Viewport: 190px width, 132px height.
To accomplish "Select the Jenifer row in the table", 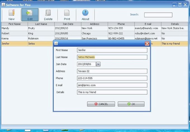I will click(27, 44).
